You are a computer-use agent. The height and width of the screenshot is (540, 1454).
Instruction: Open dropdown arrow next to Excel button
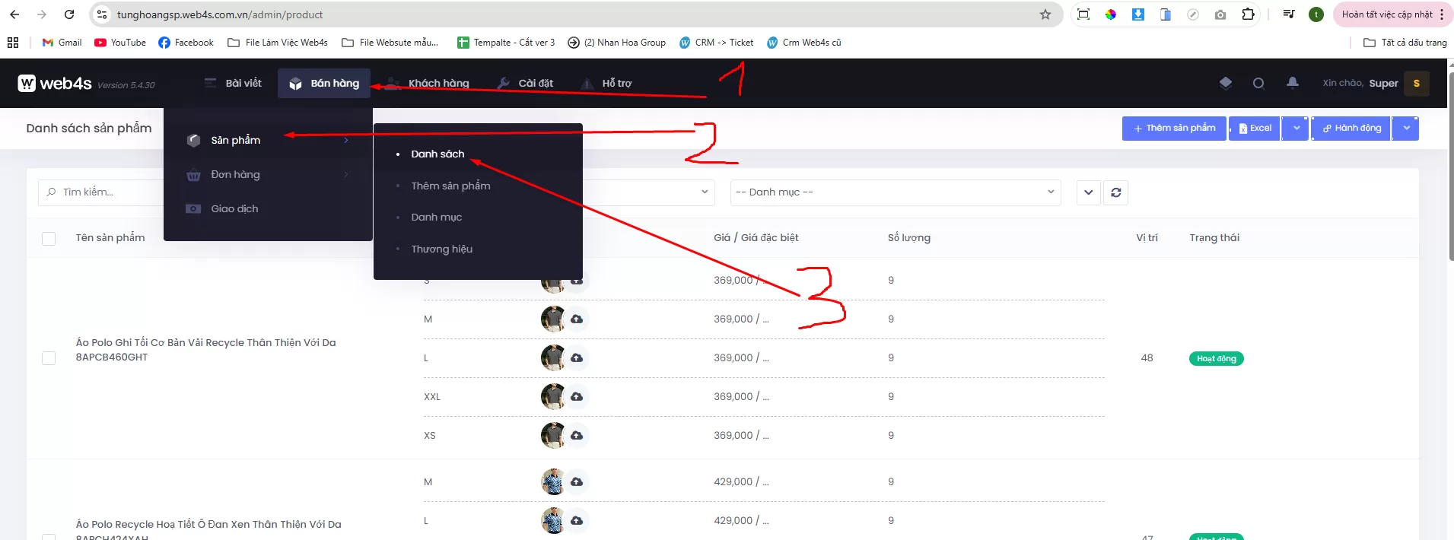point(1296,129)
